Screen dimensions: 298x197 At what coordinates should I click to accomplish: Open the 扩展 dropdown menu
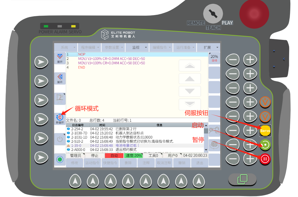[x=209, y=47]
